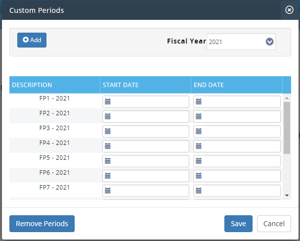300x241 pixels.
Task: Click calendar icon for FP3 end date
Action: tap(199, 132)
